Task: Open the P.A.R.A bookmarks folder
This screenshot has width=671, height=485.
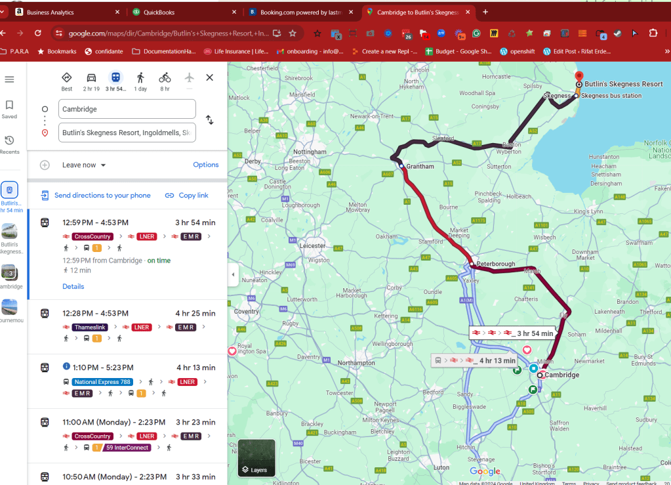Action: coord(14,51)
